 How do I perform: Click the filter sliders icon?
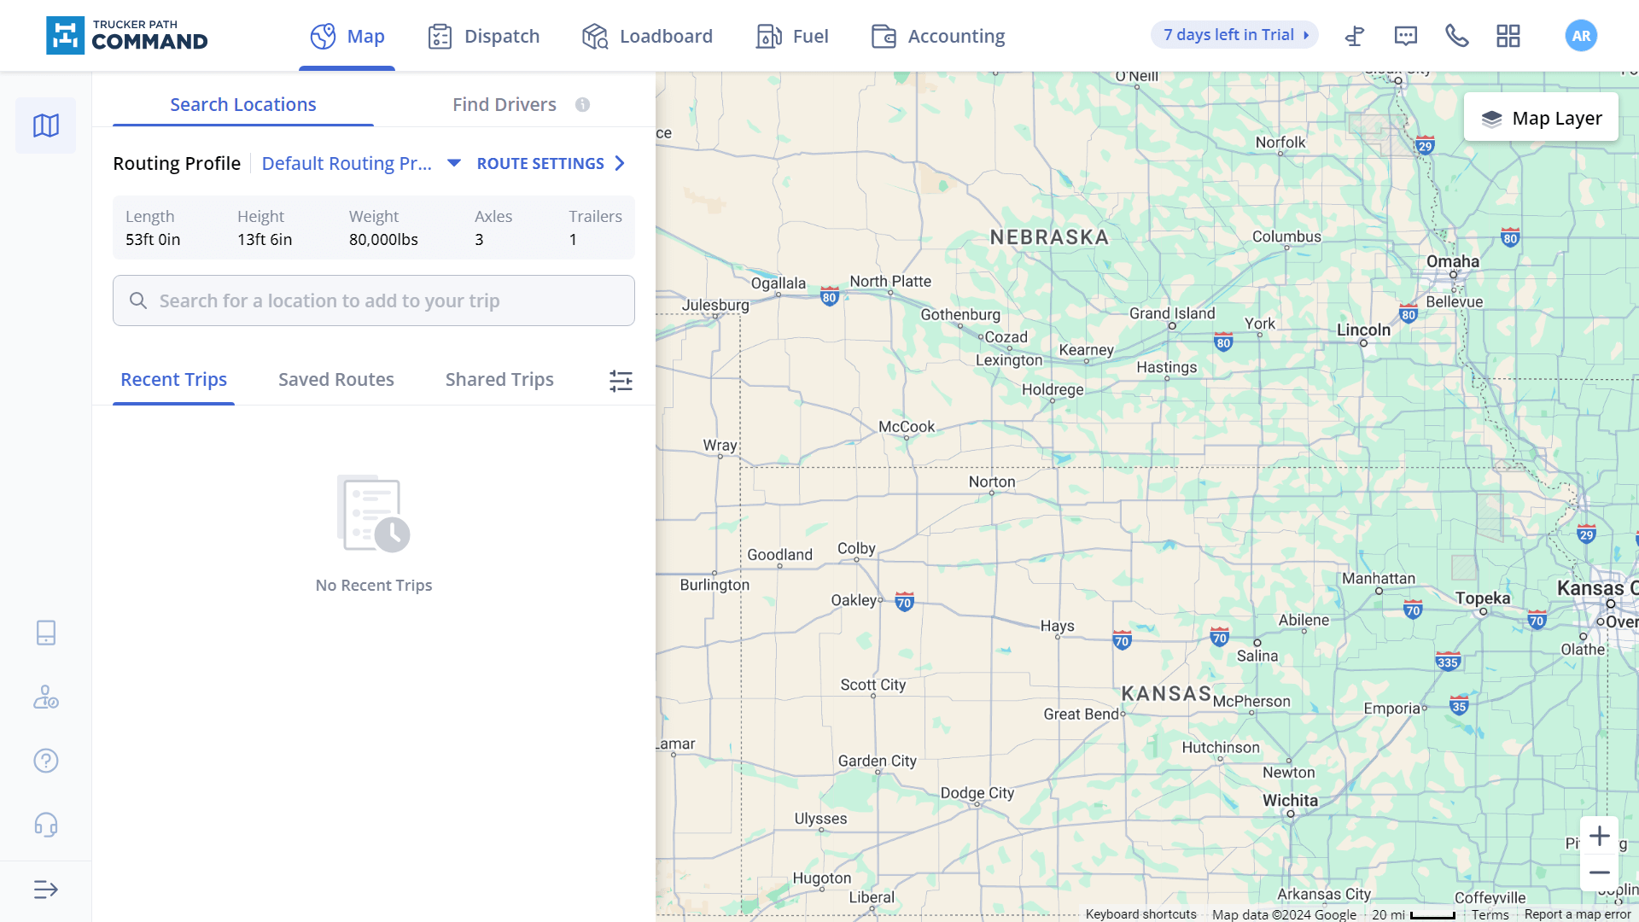(x=621, y=381)
